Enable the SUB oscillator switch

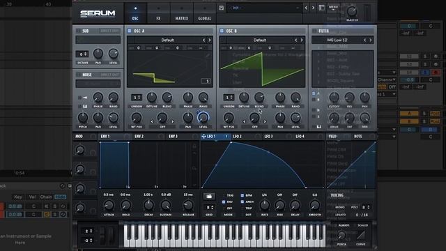(x=78, y=31)
